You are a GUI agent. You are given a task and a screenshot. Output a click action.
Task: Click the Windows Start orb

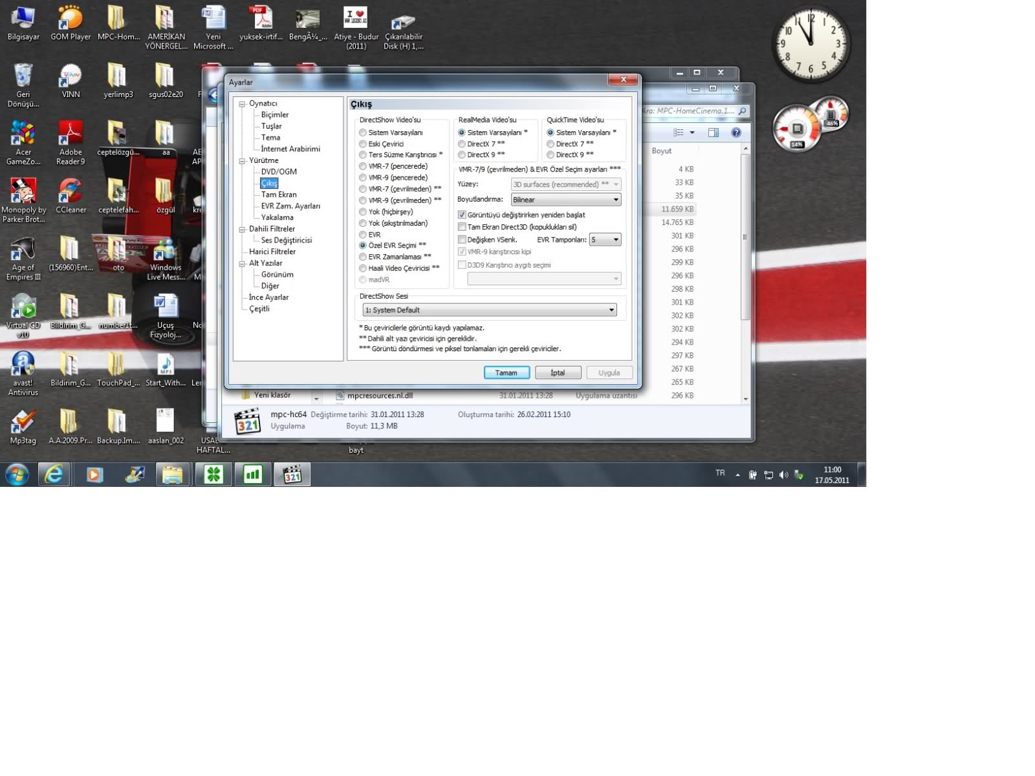coord(17,475)
